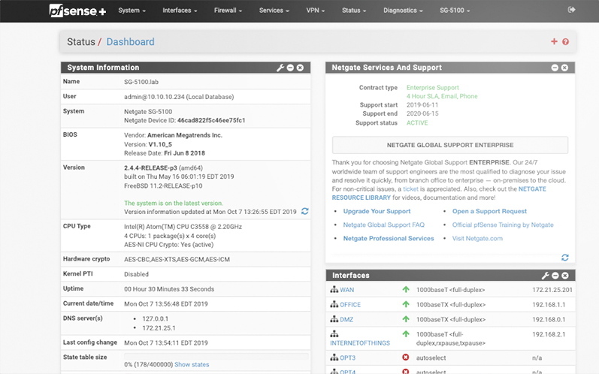The height and width of the screenshot is (374, 599).
Task: Open the OFFICE interface link
Action: click(350, 305)
